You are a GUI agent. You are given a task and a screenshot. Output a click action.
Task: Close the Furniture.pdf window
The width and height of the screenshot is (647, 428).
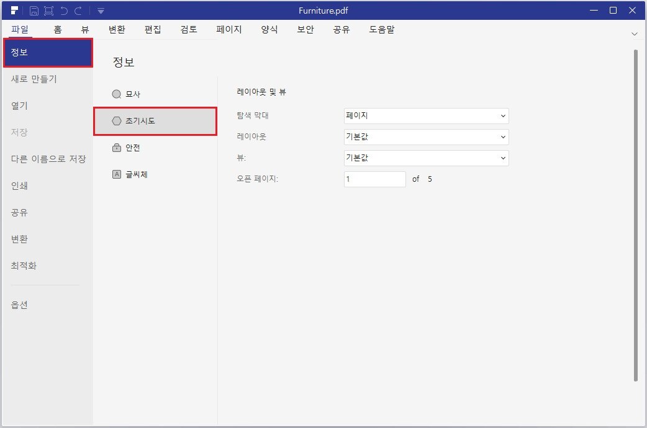click(x=632, y=11)
